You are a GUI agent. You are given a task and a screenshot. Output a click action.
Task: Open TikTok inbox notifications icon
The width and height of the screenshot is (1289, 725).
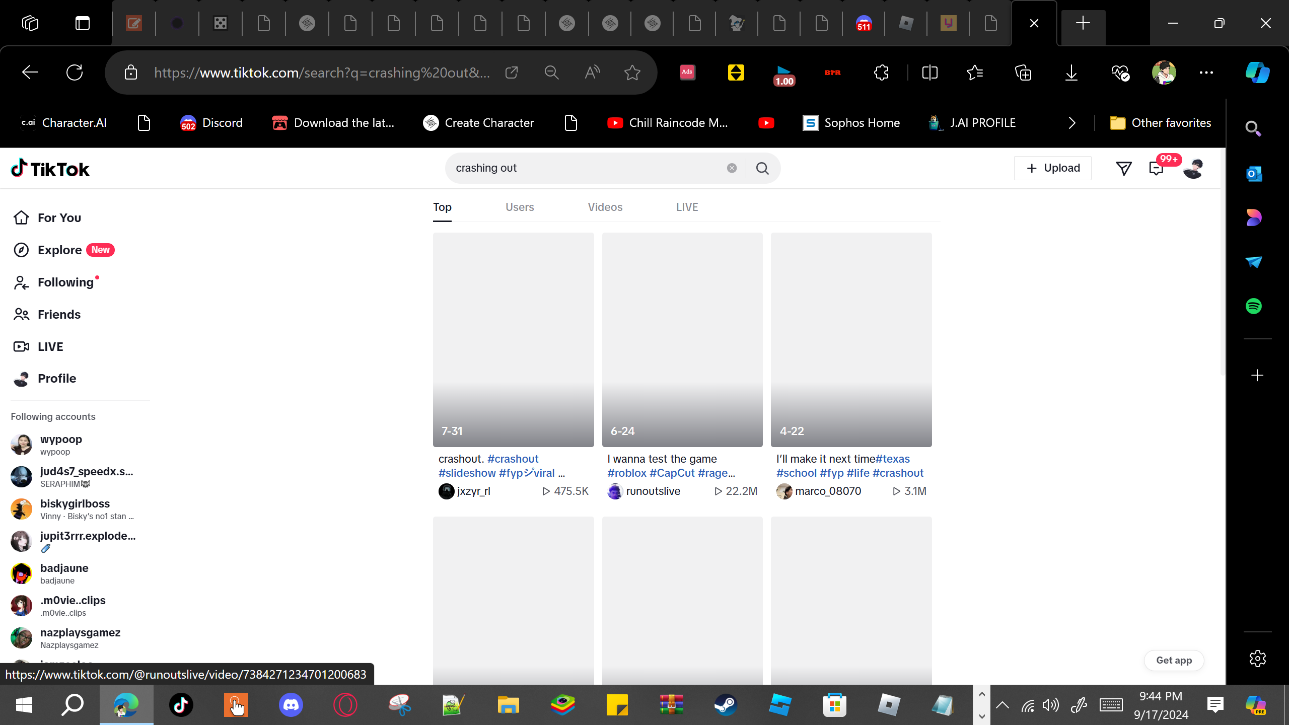coord(1157,168)
